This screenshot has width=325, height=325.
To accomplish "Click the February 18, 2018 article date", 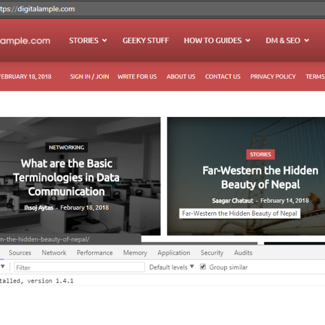I will 84,207.
